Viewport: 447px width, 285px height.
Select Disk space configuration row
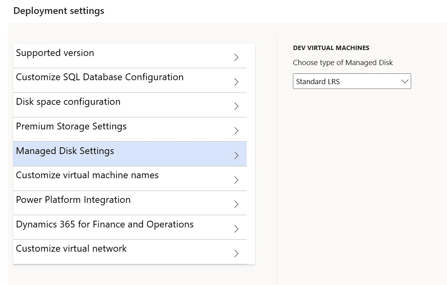(x=130, y=105)
